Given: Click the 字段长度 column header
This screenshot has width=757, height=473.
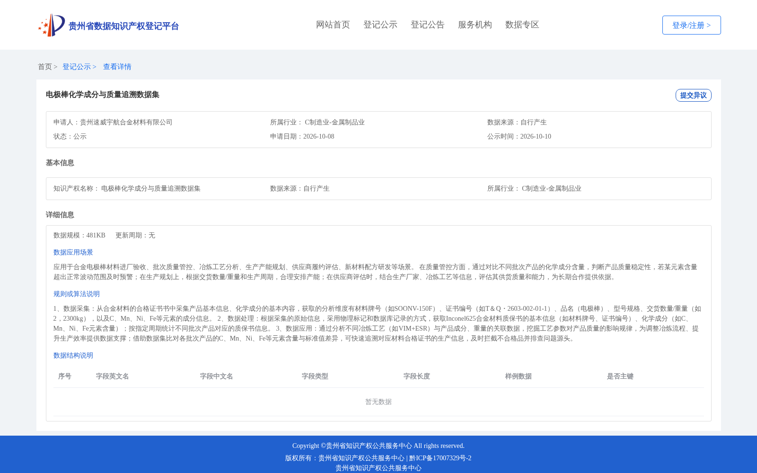Looking at the screenshot, I should tap(417, 376).
